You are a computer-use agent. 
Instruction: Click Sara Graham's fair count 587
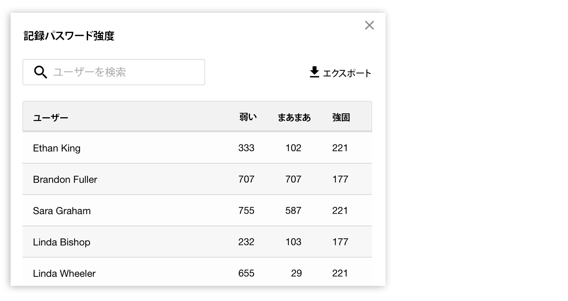(x=293, y=211)
